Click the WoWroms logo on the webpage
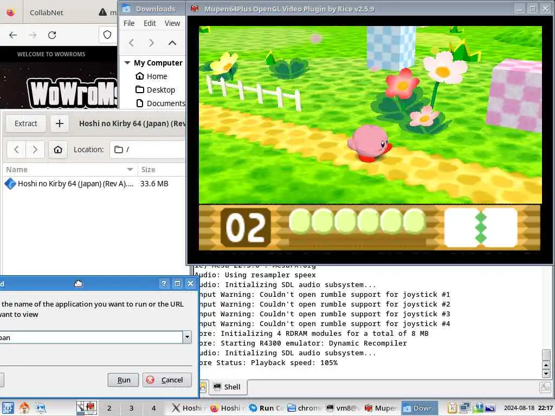555x416 pixels. (x=72, y=93)
